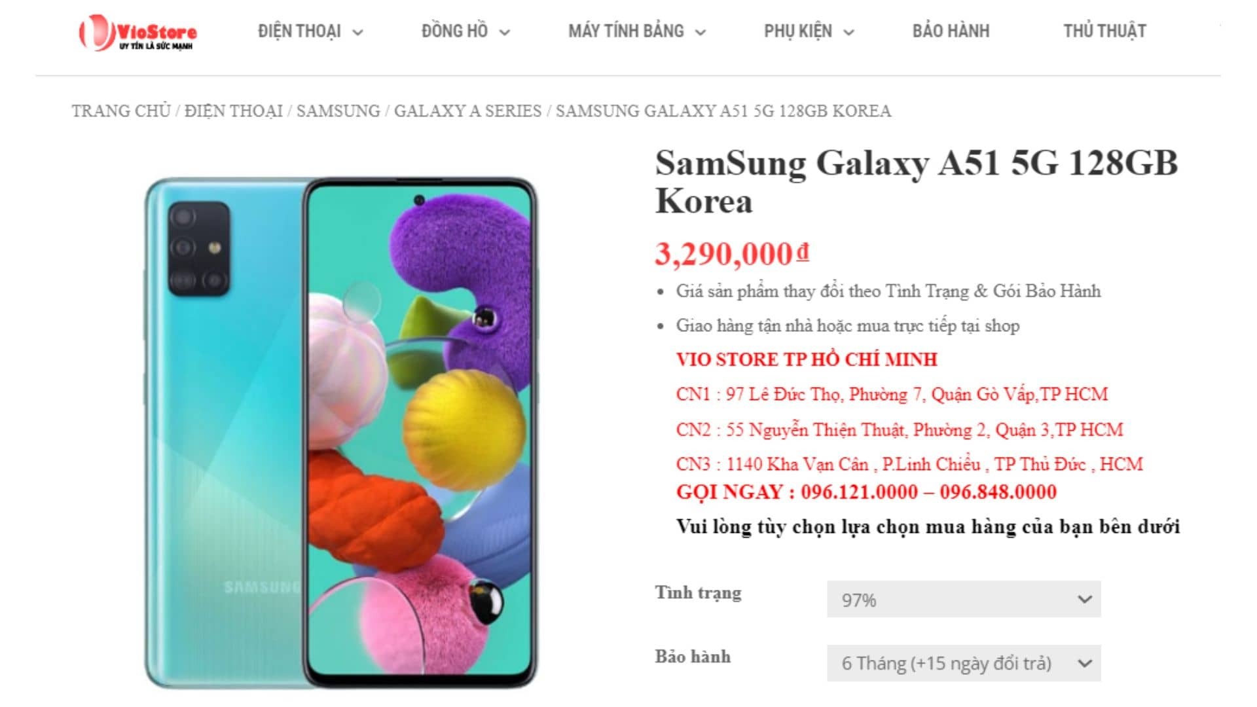Click the Galaxy A51 product image
Screen dimensions: 1257x707
tap(340, 432)
